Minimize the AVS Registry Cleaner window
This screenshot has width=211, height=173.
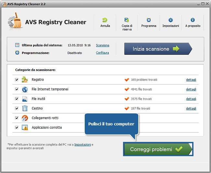198,4
